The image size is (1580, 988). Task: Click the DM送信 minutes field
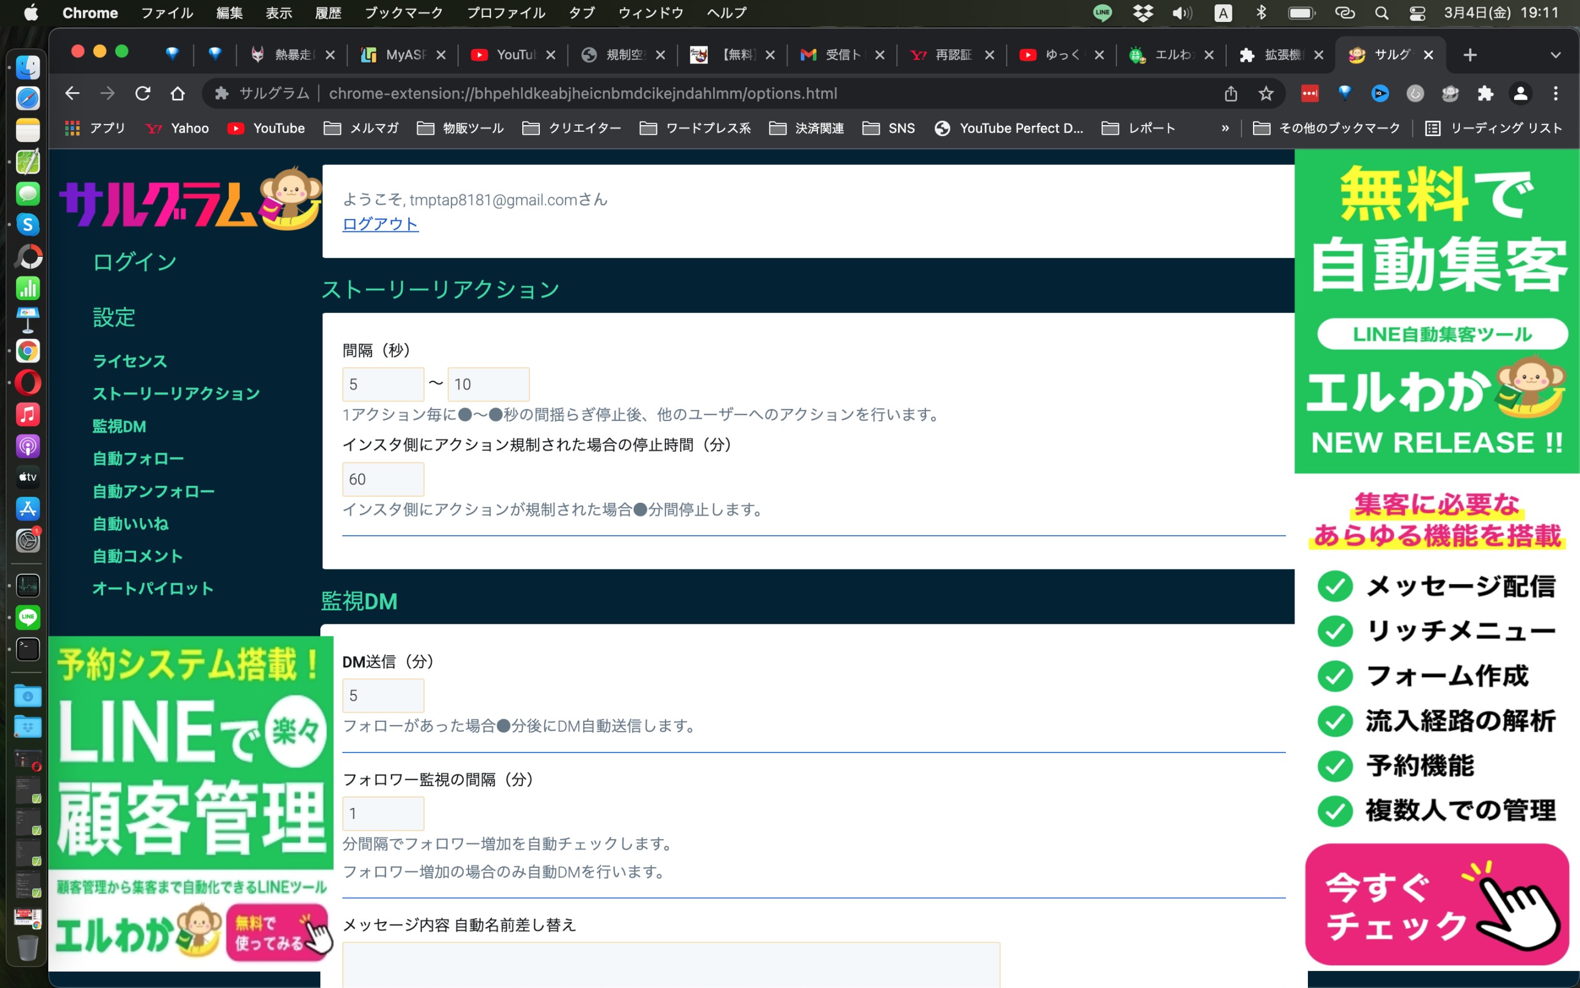(x=382, y=695)
